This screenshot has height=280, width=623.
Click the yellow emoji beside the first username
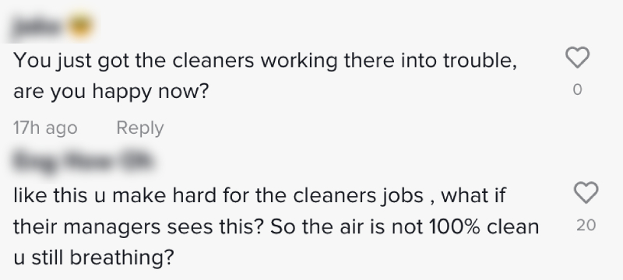click(81, 26)
